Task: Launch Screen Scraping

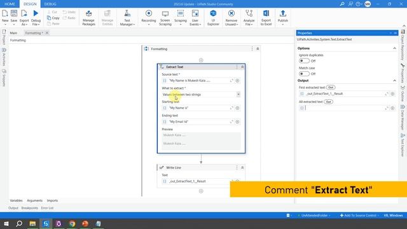Action: 165,18
